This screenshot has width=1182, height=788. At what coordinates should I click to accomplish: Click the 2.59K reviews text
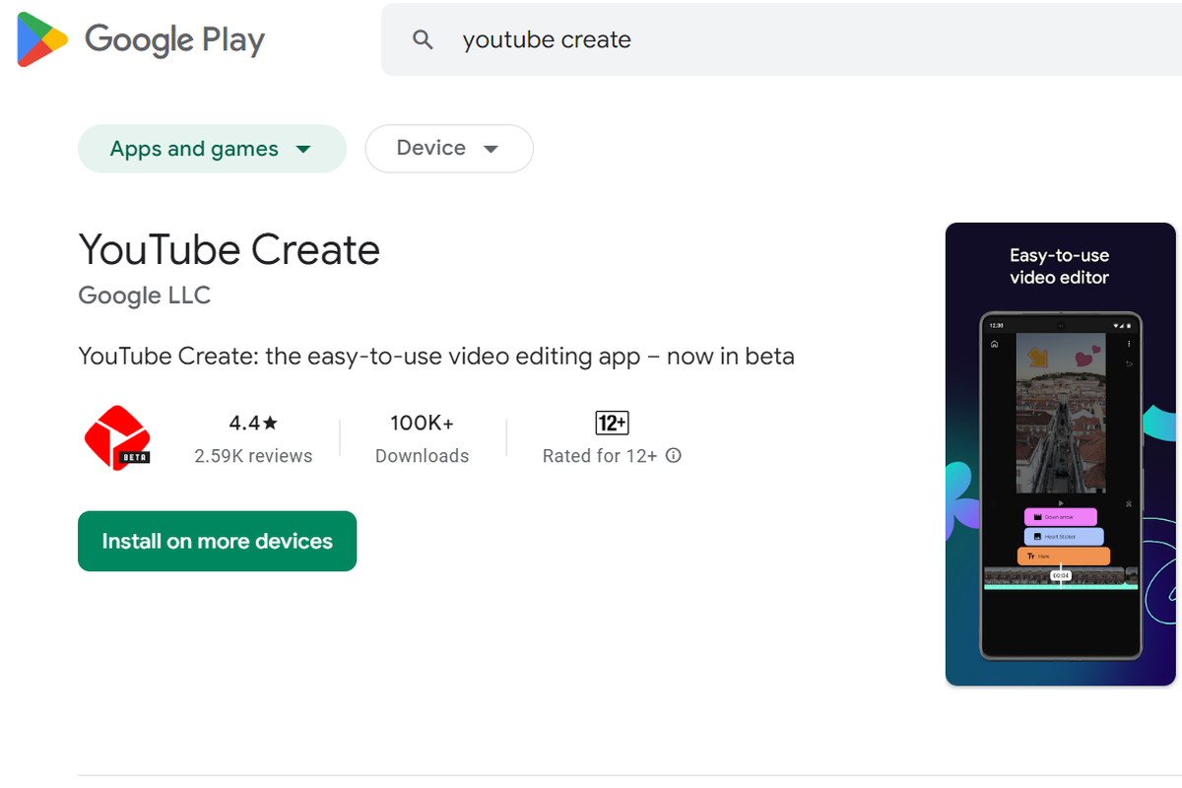click(253, 456)
